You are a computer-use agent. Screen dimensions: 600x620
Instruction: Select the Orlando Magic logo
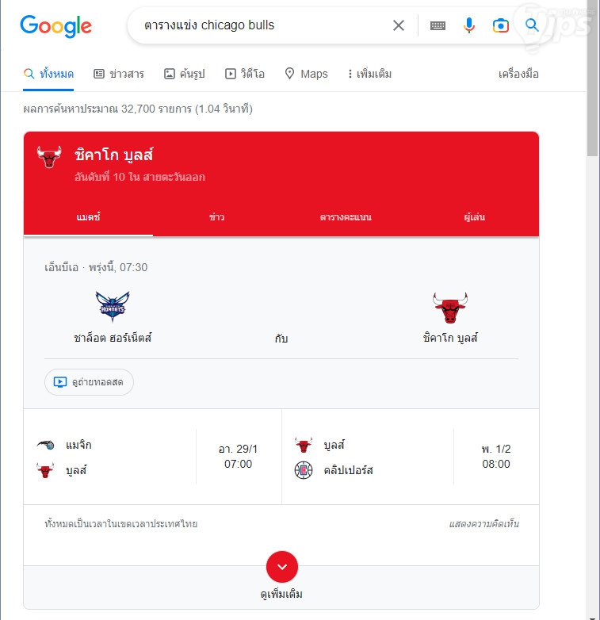coord(45,445)
